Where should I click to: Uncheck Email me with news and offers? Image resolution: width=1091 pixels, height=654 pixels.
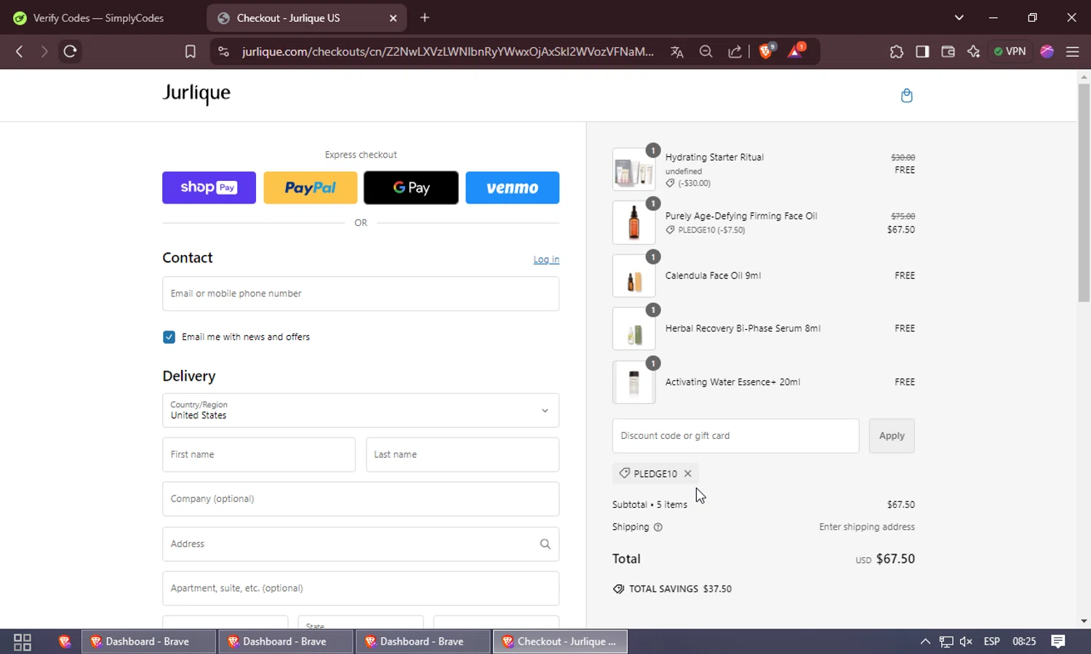tap(169, 337)
